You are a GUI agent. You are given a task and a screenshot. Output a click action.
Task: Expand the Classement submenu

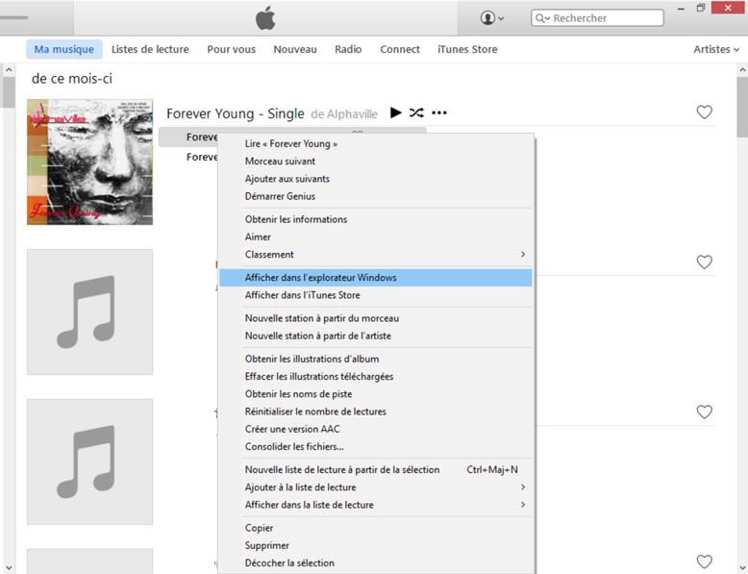(x=375, y=255)
